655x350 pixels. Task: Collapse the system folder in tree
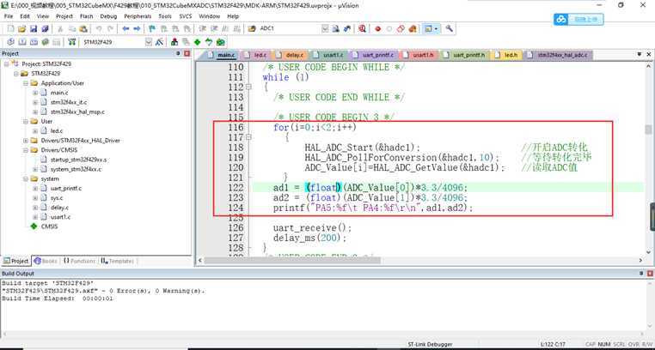click(26, 178)
